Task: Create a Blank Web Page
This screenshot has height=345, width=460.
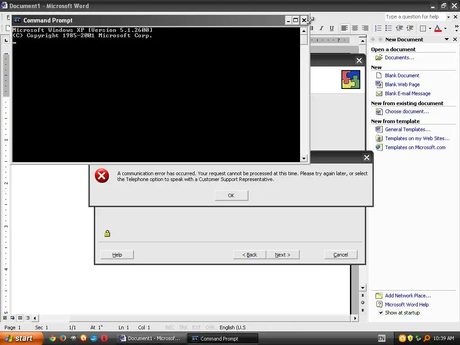Action: [x=402, y=84]
